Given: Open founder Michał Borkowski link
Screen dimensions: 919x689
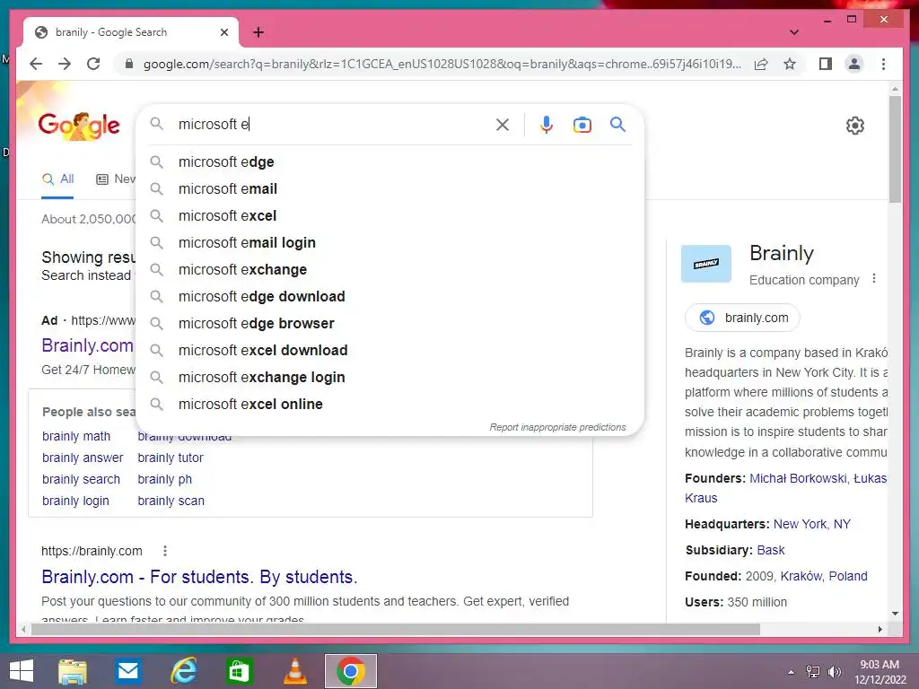Looking at the screenshot, I should tap(798, 478).
